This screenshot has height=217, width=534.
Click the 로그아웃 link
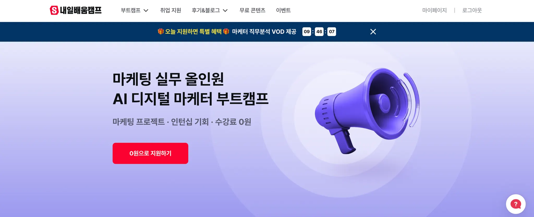click(x=472, y=10)
